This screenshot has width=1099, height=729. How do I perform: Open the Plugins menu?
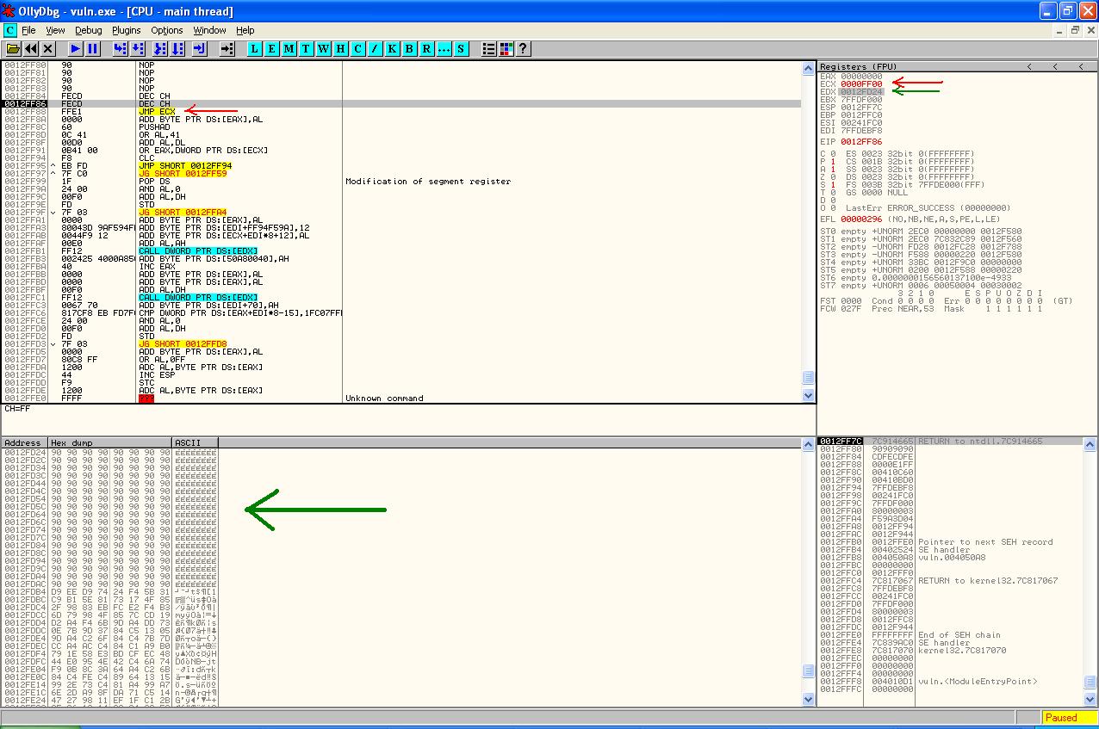pos(127,30)
